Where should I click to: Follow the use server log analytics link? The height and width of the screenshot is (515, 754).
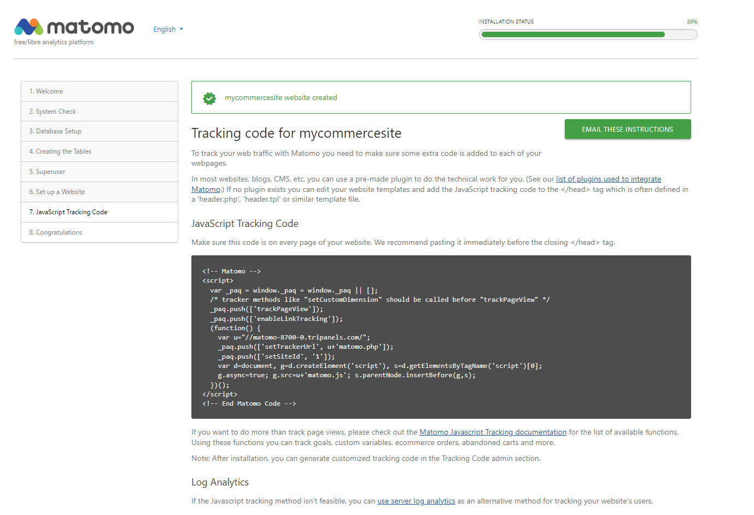[416, 501]
